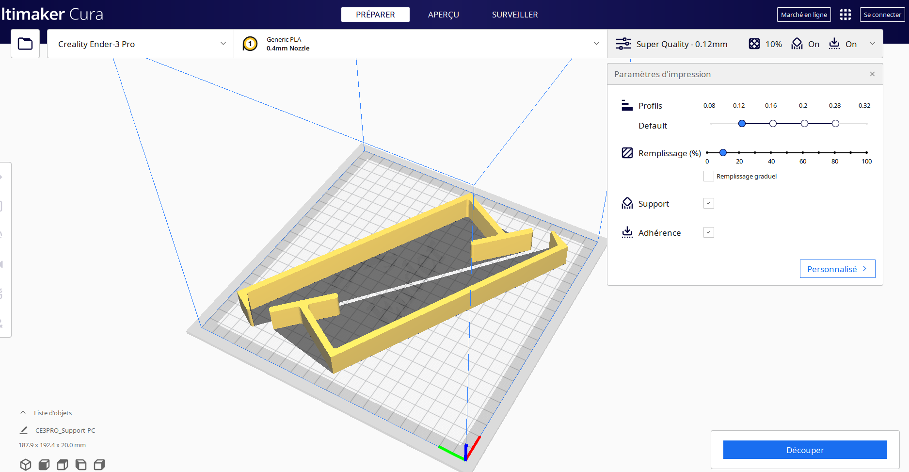Click the Se connecter button
Viewport: 909px width, 472px height.
click(x=882, y=15)
